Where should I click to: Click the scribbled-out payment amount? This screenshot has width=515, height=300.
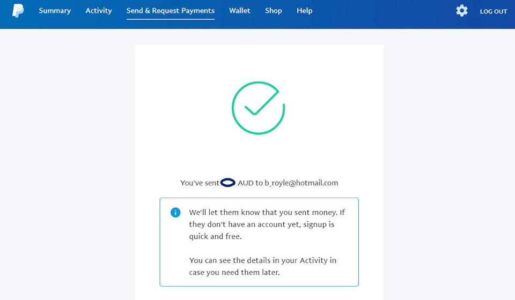coord(228,183)
